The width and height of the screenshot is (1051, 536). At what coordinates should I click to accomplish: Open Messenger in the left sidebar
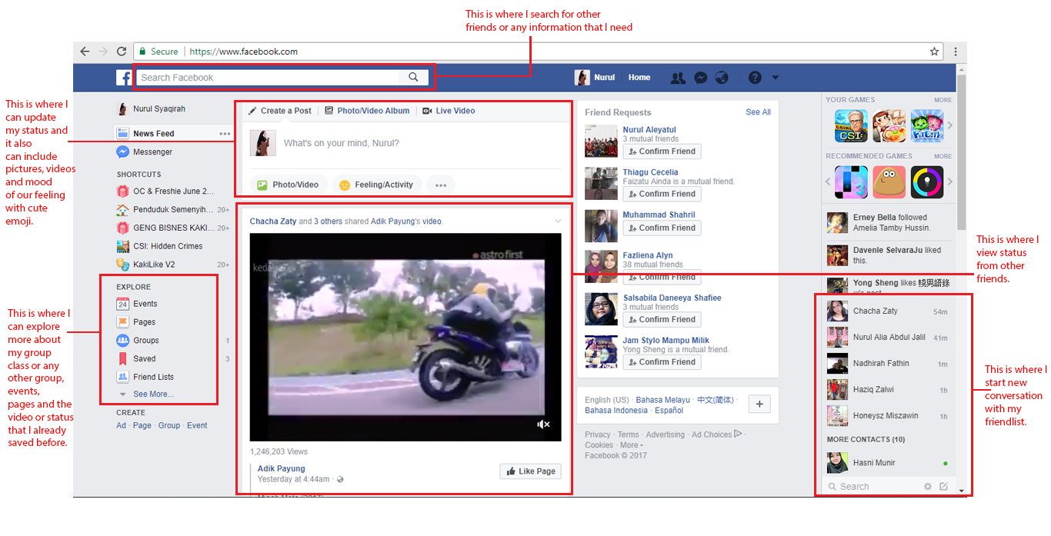(152, 151)
